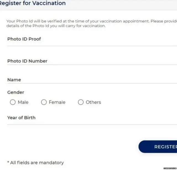Image resolution: width=177 pixels, height=170 pixels.
Task: Click the "Female" option label text
Action: [57, 102]
